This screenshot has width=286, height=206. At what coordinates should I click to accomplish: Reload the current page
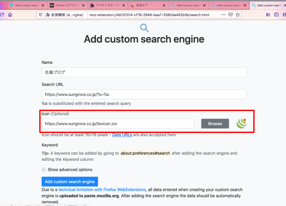pos(2,15)
